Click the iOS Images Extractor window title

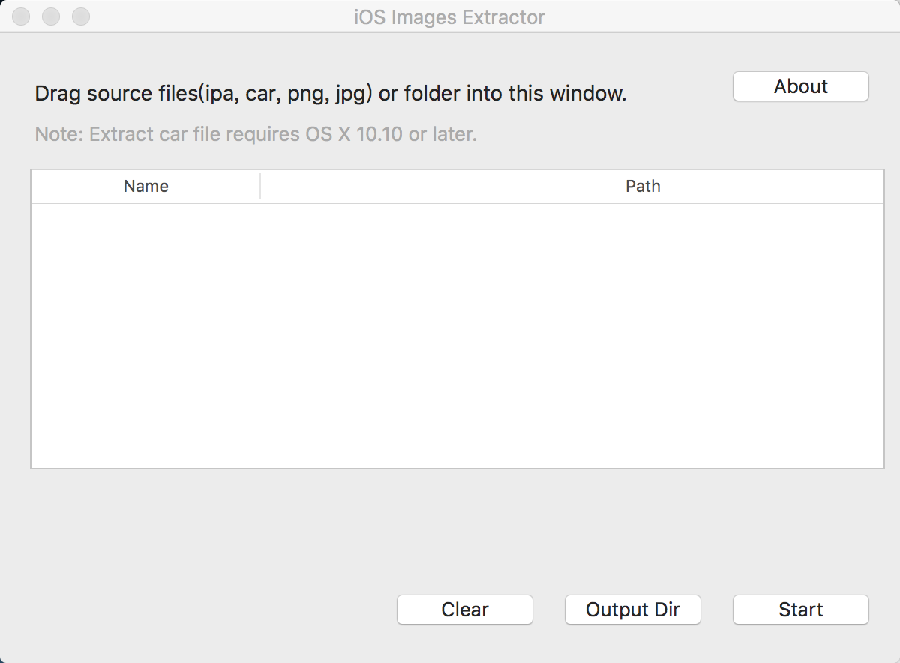point(449,16)
